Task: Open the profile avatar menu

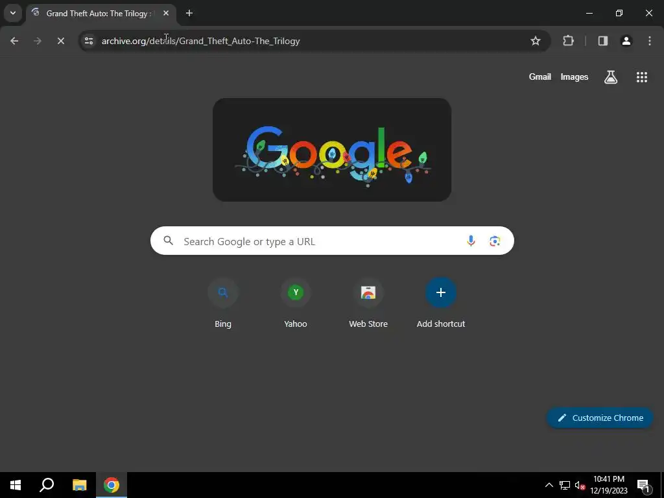Action: click(626, 41)
